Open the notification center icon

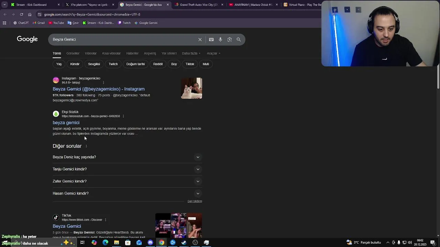coord(433,243)
